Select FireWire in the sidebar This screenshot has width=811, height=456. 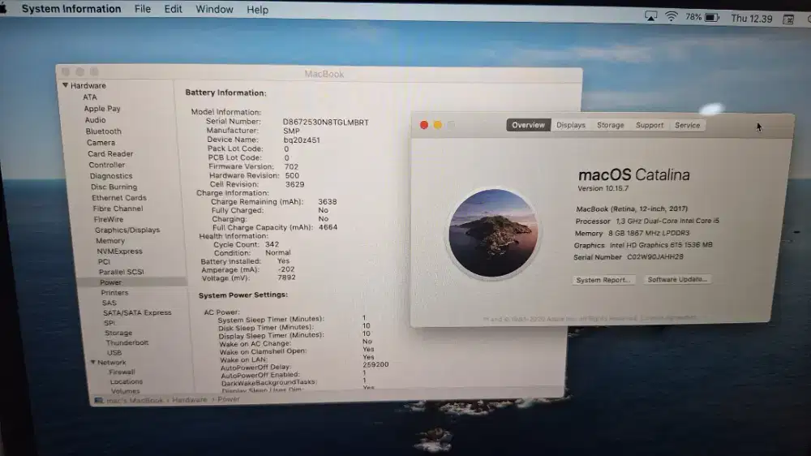(109, 219)
